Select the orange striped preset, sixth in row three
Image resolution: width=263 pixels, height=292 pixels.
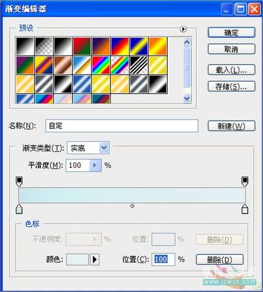120,84
